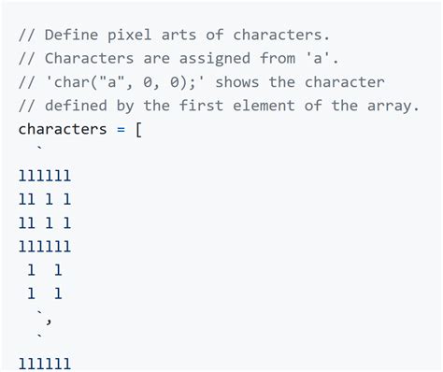This screenshot has height=372, width=443.
Task: Click the word 'shows' in the third comment
Action: click(237, 82)
